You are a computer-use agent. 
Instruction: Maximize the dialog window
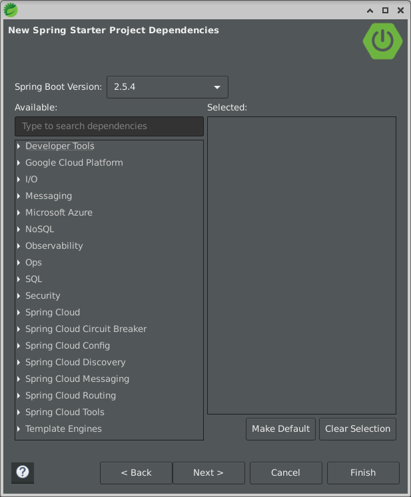pyautogui.click(x=385, y=11)
